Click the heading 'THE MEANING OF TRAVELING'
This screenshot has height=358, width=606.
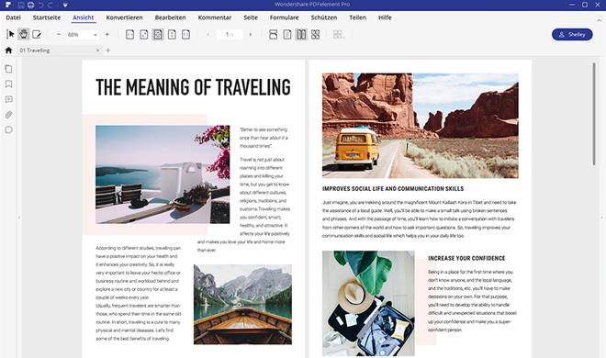click(193, 87)
